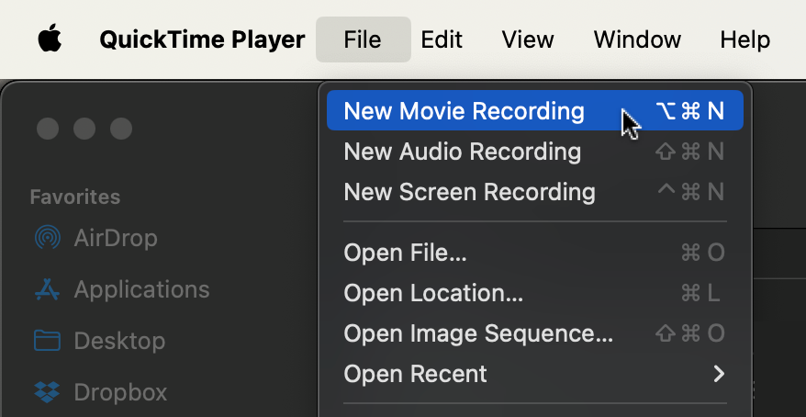The height and width of the screenshot is (417, 806).
Task: Open the Window menu
Action: coord(637,39)
